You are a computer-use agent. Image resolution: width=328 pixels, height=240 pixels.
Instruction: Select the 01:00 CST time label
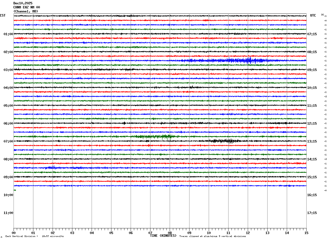coord(8,34)
